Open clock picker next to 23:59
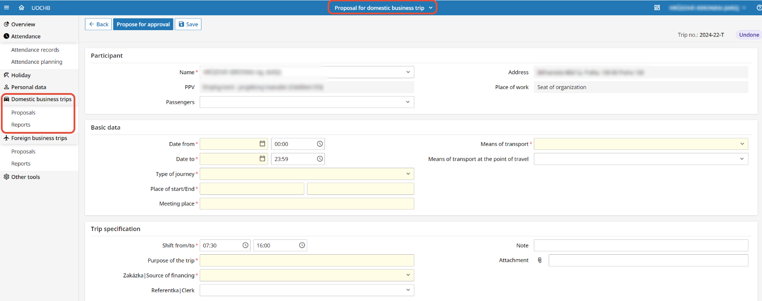Screen dimensions: 762x301 pos(320,159)
